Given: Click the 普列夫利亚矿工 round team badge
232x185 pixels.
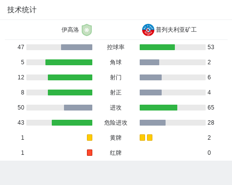Looking at the screenshot, I should (148, 30).
